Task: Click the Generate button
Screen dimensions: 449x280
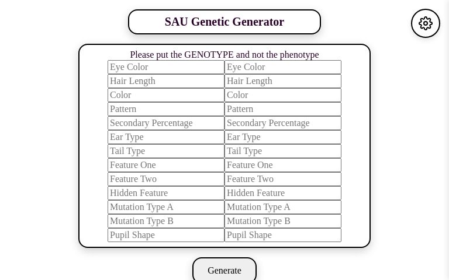Action: coord(224,269)
